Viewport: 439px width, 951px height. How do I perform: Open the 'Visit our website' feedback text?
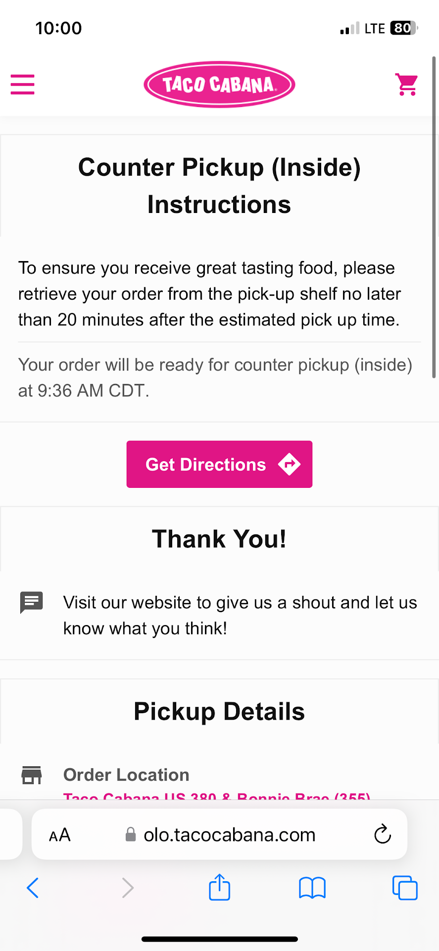coord(240,615)
